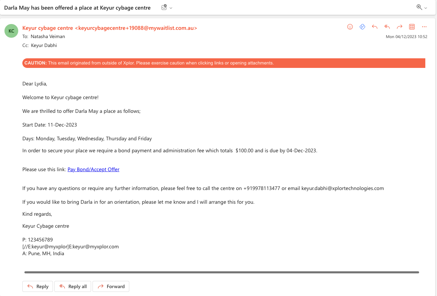Click the reply-all double arrow icon
Viewport: 437px width, 296px height.
[x=387, y=27]
